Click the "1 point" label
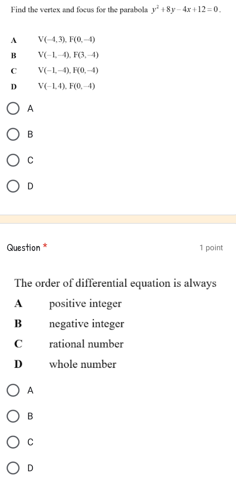This screenshot has width=236, height=481. (x=211, y=248)
